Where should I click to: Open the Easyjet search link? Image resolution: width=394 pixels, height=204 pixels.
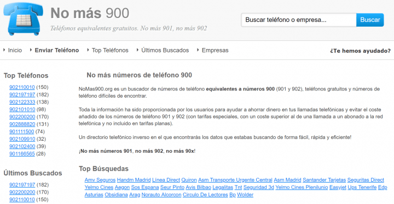pyautogui.click(x=338, y=187)
